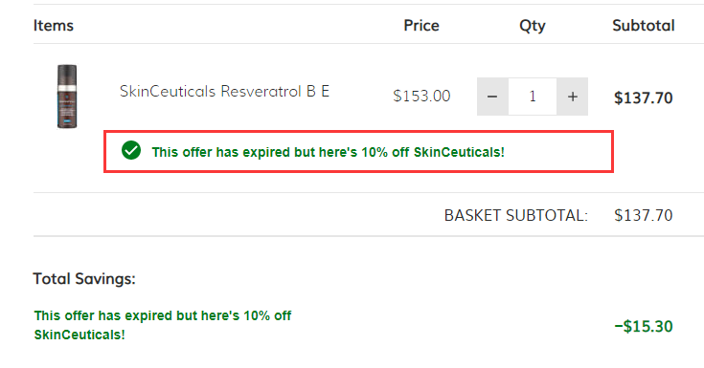The width and height of the screenshot is (704, 368).
Task: Click the Subtotal column header
Action: click(644, 26)
